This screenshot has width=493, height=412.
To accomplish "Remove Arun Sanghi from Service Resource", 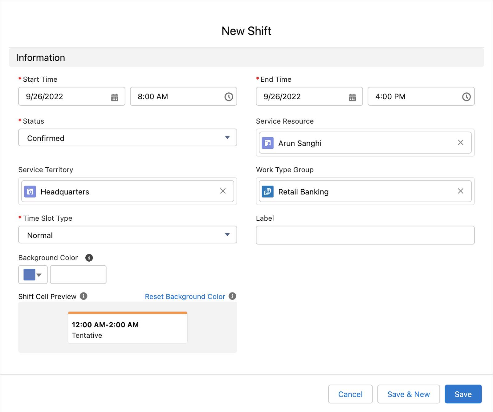I will pyautogui.click(x=461, y=143).
